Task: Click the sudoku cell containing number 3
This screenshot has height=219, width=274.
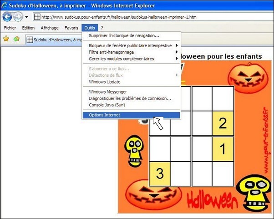Action: pos(160,174)
